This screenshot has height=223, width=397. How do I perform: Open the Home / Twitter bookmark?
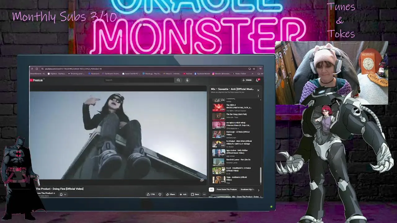point(239,74)
